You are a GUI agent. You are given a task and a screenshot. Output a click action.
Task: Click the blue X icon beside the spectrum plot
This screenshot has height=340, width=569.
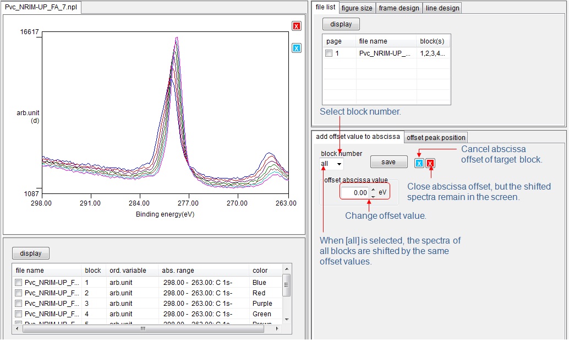click(297, 48)
